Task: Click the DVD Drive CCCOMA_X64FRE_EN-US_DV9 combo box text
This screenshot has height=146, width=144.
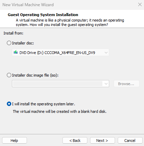Action: [x=57, y=53]
